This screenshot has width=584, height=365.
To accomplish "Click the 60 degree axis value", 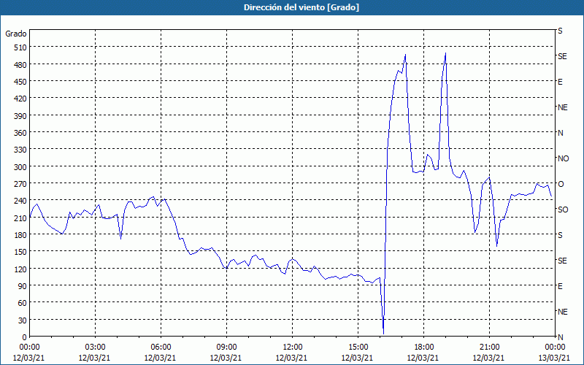I will pos(23,303).
